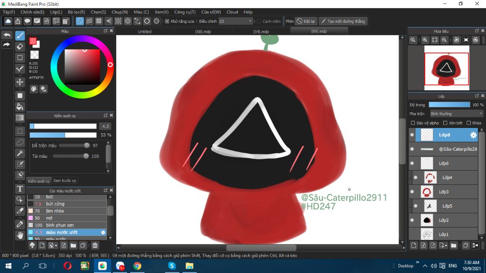Click the red foreground color swatch
Screen dimensions: 486x273
point(33,41)
